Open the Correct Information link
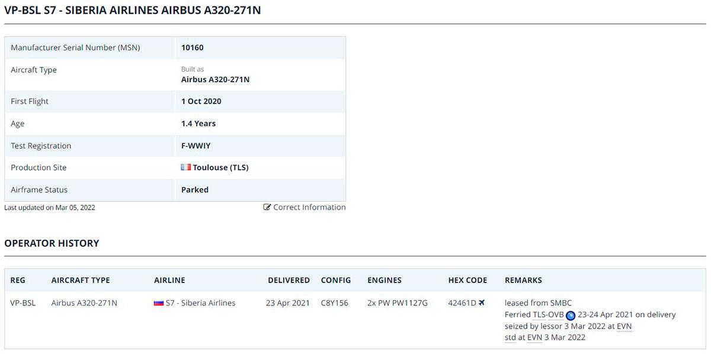The image size is (711, 354). tap(309, 207)
